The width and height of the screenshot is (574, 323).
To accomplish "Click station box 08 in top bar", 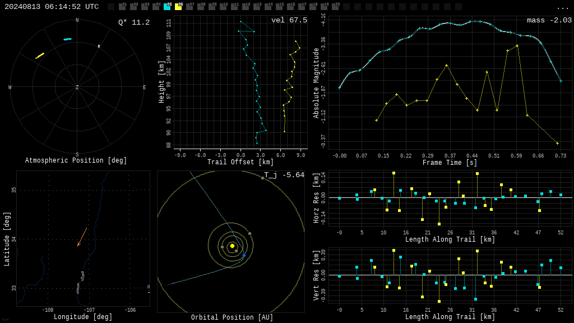I will pos(201,7).
